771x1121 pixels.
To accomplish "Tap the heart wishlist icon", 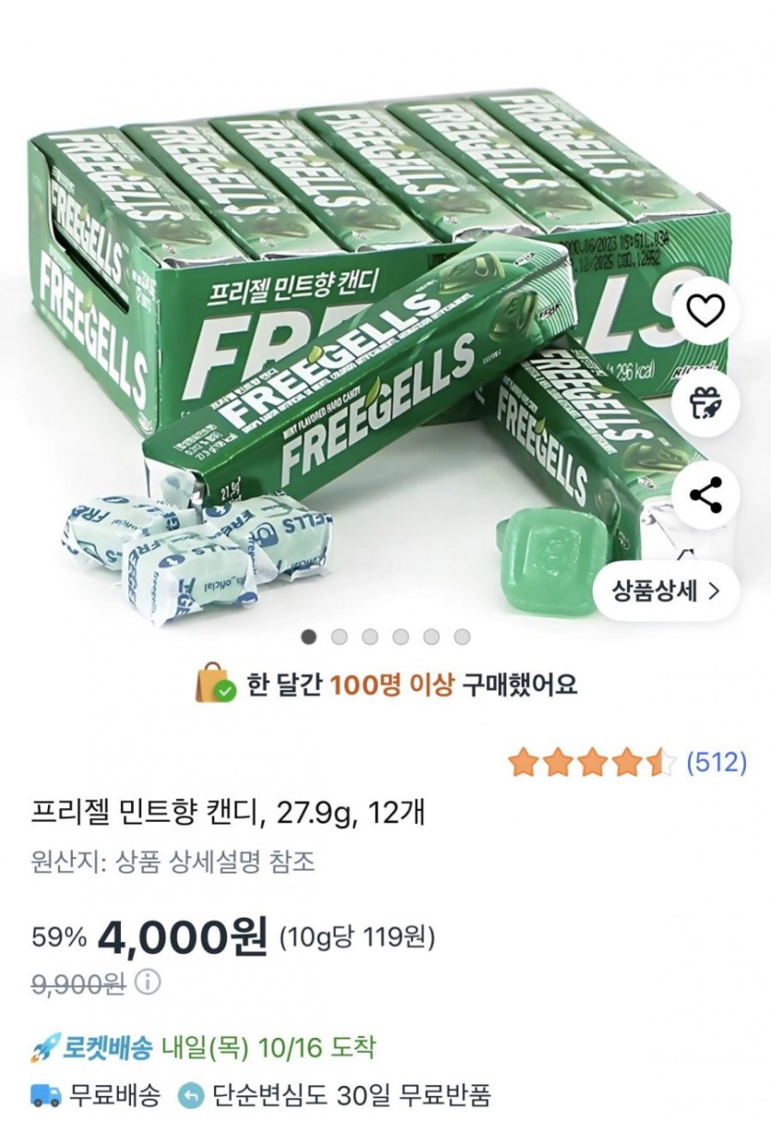I will click(706, 313).
